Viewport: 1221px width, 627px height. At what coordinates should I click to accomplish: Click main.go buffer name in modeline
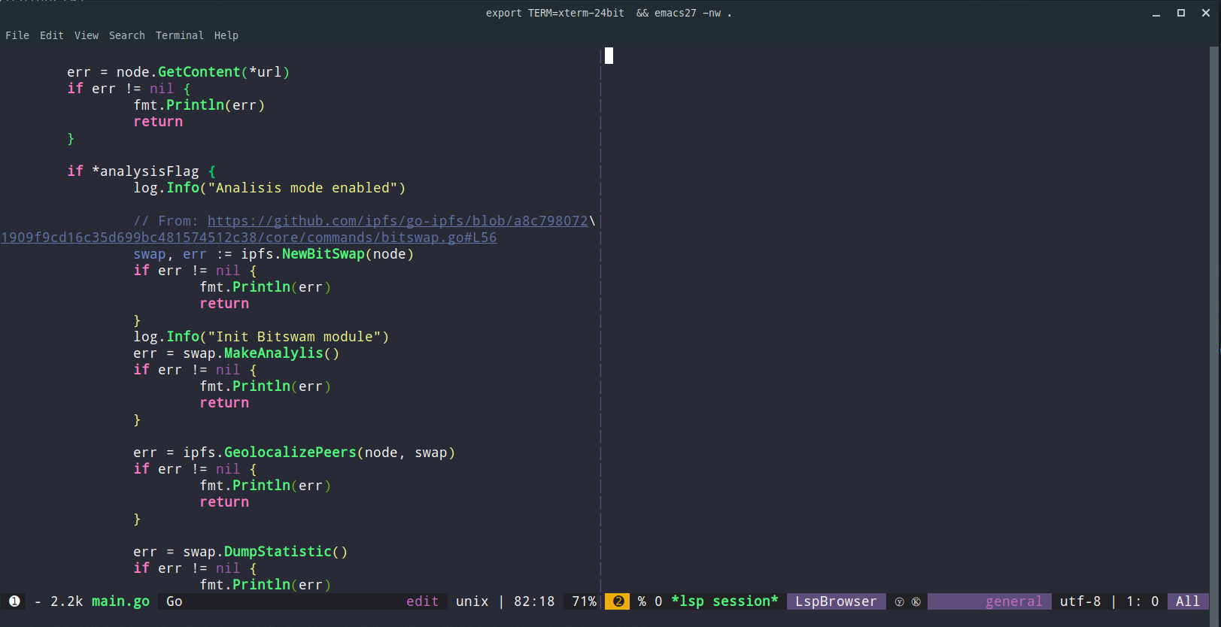pyautogui.click(x=120, y=601)
